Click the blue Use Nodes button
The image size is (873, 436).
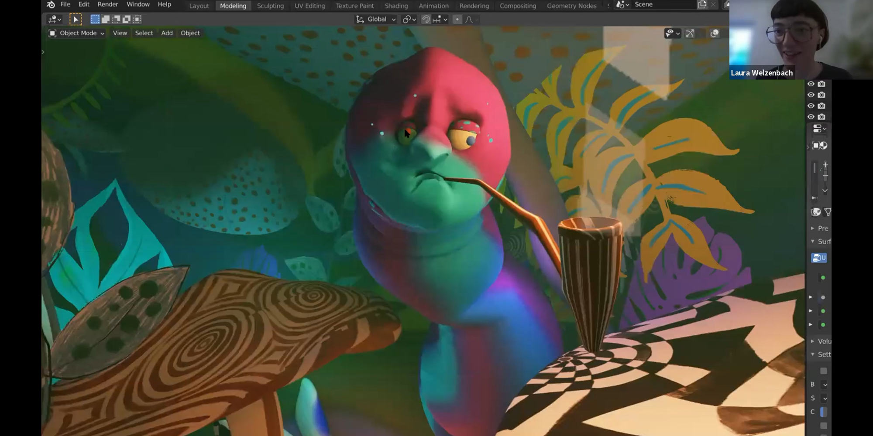819,258
